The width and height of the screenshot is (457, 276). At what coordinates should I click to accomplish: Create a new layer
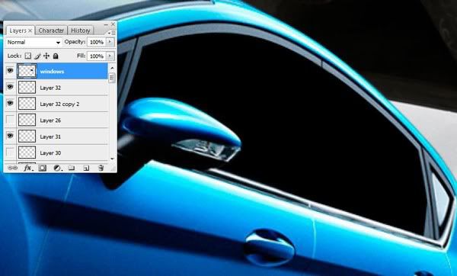(x=86, y=168)
